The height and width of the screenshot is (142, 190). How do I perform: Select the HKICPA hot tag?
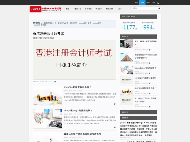tap(74, 23)
